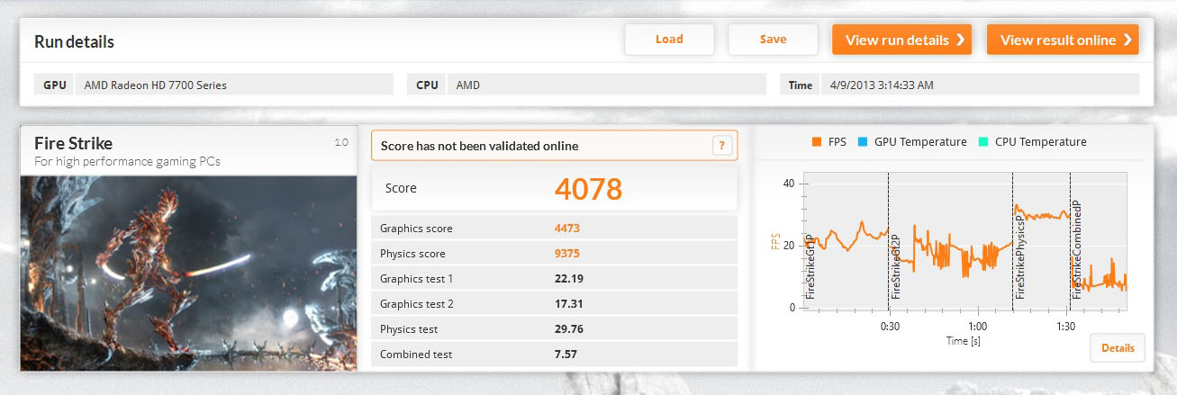The height and width of the screenshot is (395, 1177).
Task: Open View run details
Action: click(901, 40)
